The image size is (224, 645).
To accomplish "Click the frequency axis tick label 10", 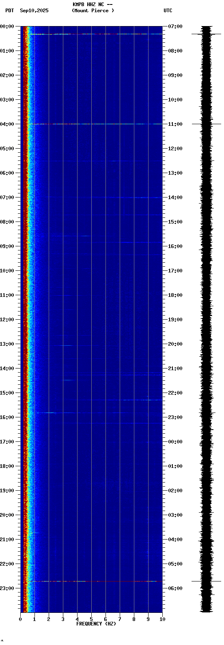I will click(x=162, y=619).
